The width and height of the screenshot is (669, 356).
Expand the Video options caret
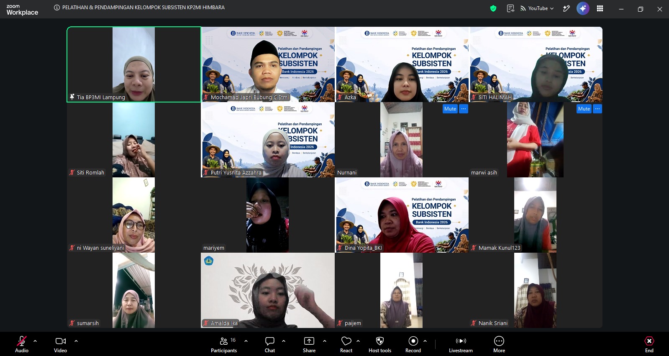tap(76, 341)
